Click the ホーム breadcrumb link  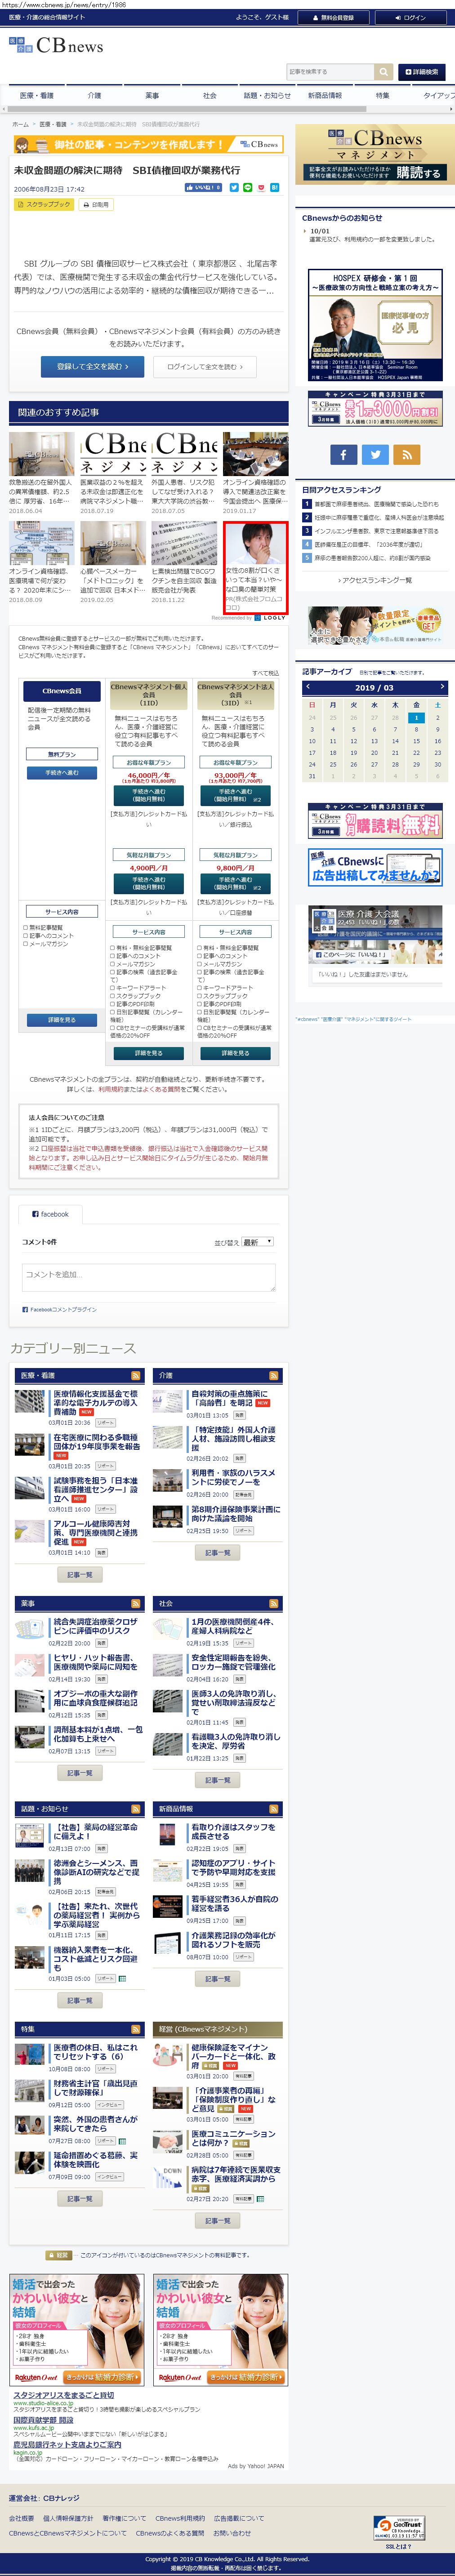[20, 124]
